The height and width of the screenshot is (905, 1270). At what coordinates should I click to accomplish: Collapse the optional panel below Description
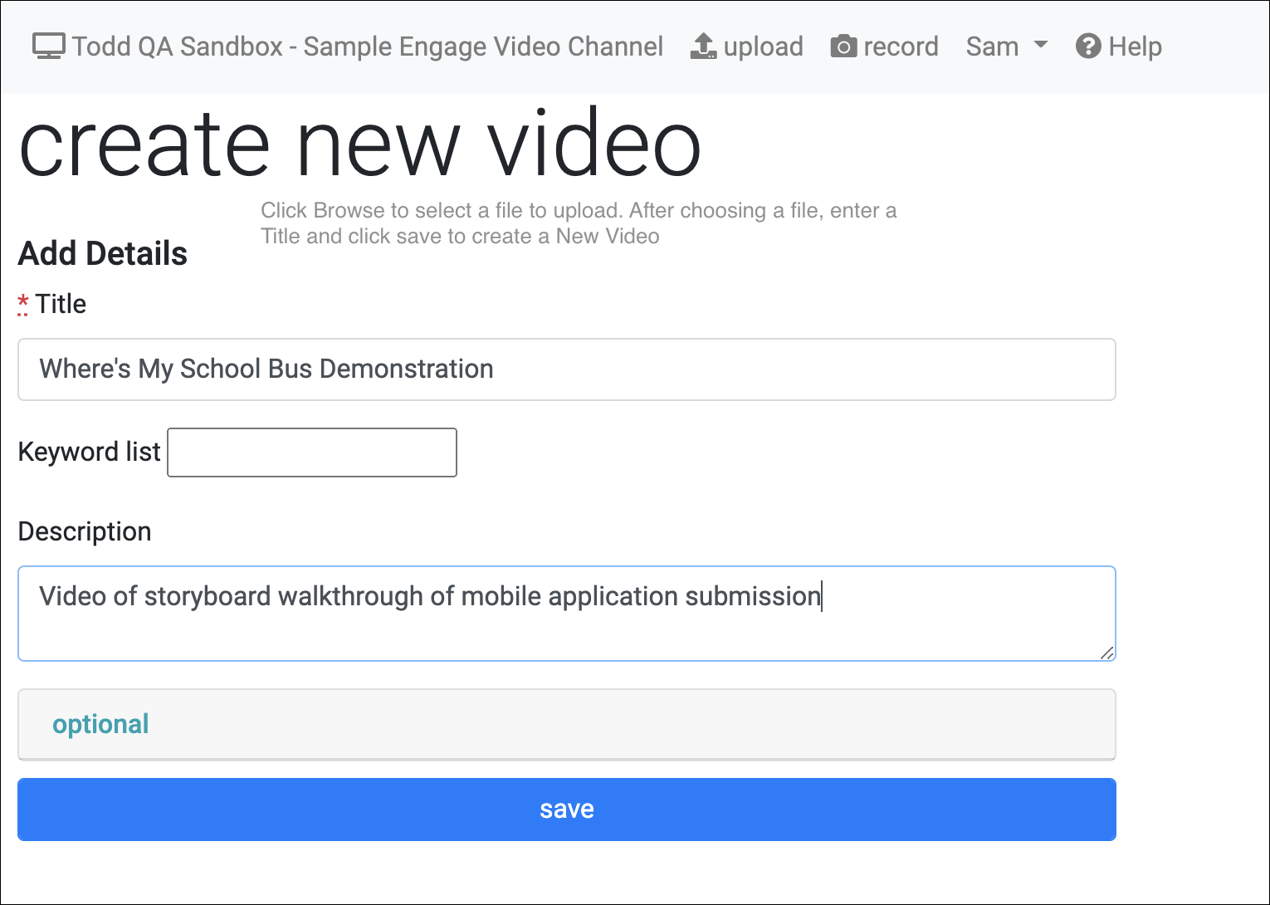pos(566,724)
